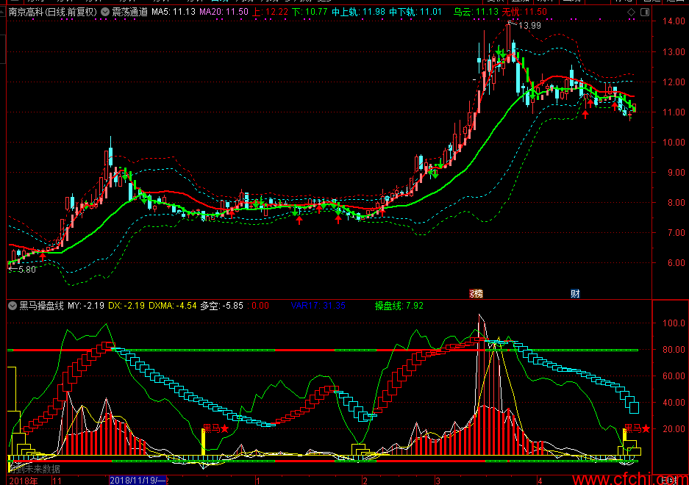Select the 黑马操盘线 indicator name
689x485 pixels.
tap(42, 305)
